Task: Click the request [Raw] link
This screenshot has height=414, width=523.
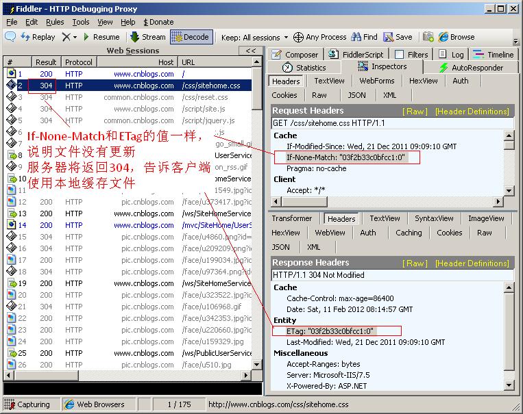Action: pyautogui.click(x=415, y=111)
